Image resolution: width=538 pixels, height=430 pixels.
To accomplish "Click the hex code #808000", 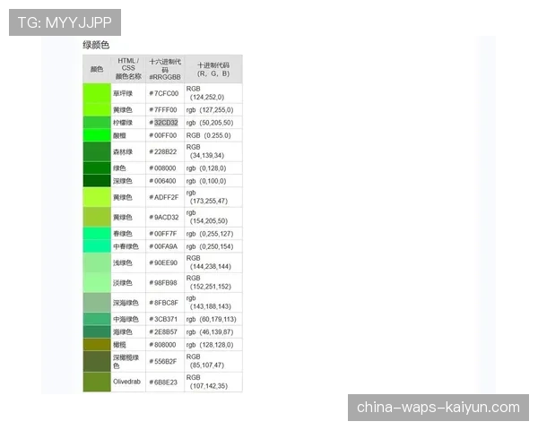I will click(x=162, y=345).
